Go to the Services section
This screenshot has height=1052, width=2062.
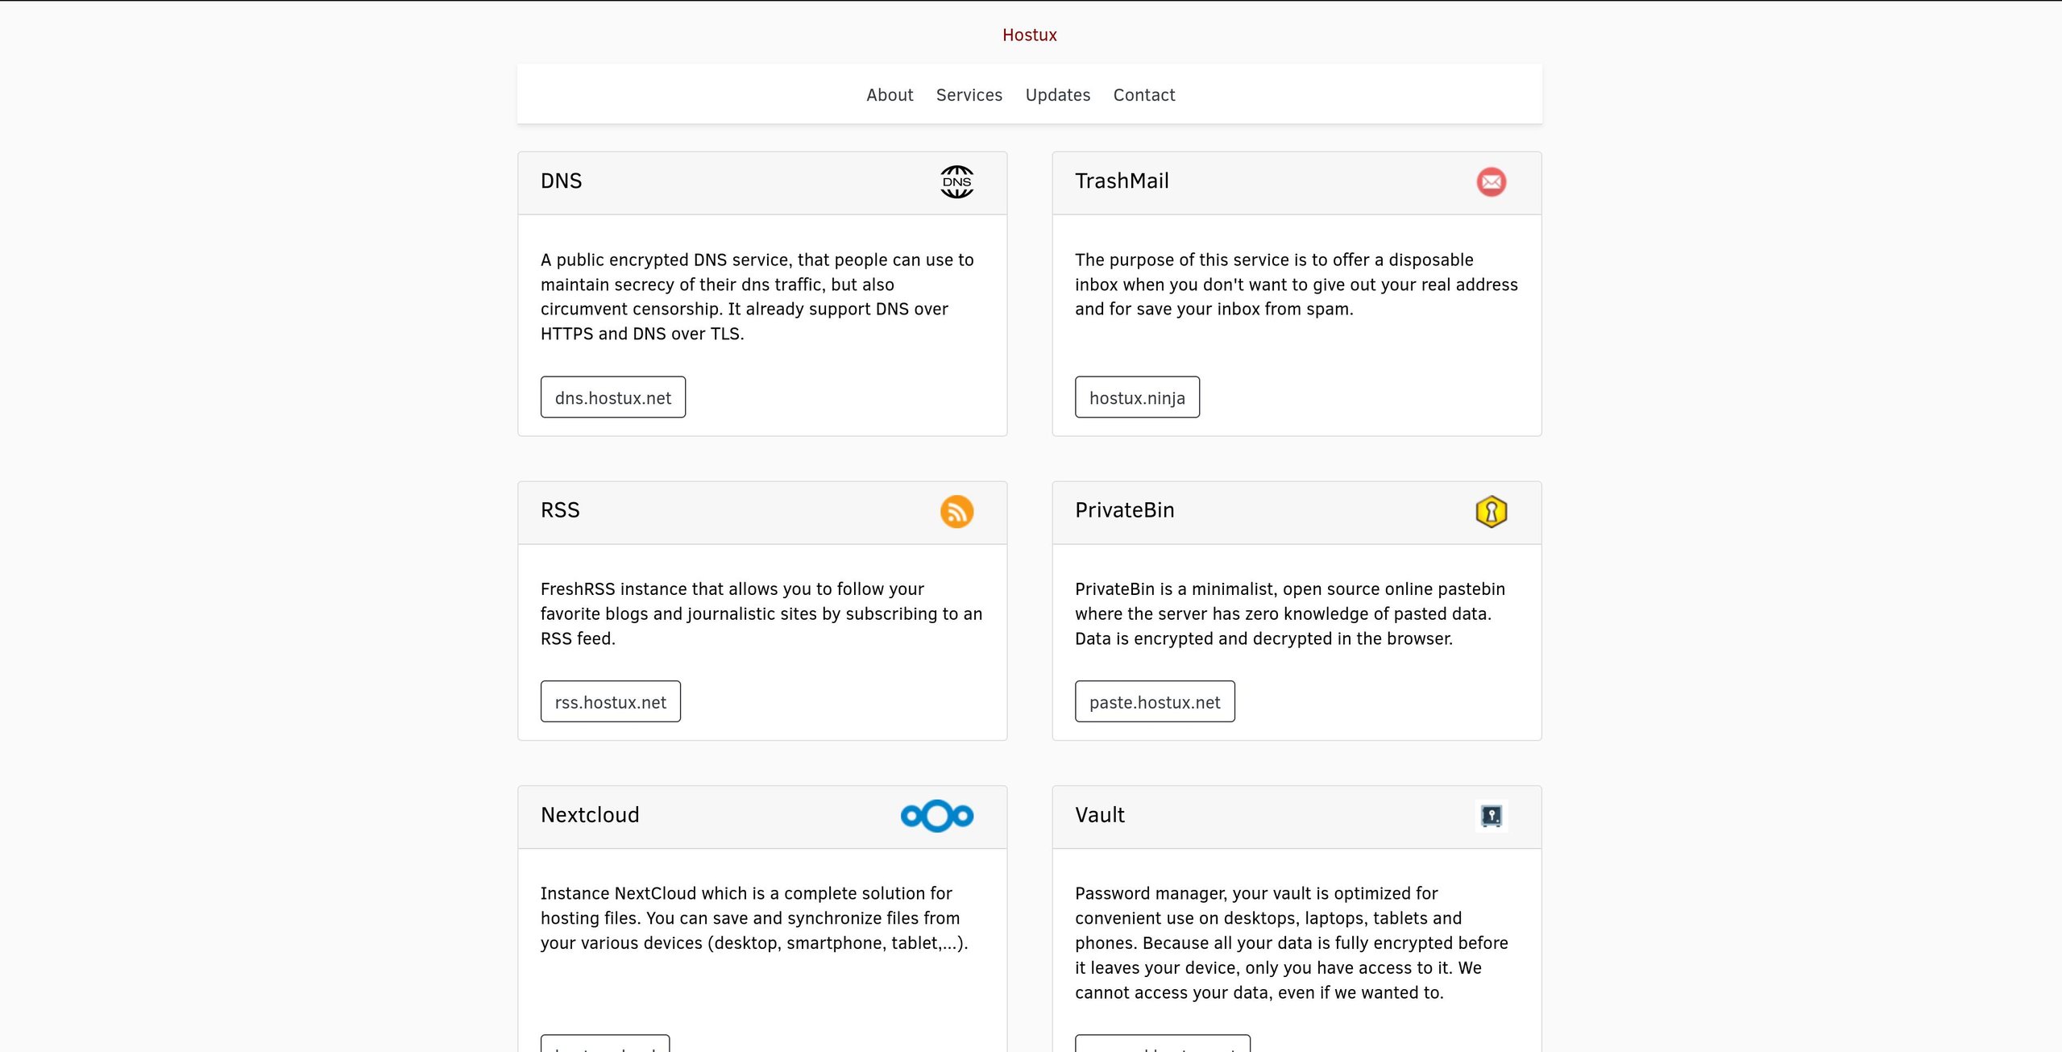[969, 95]
